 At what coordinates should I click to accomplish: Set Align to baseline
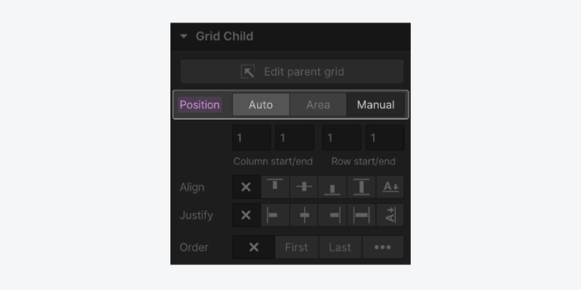pos(390,187)
